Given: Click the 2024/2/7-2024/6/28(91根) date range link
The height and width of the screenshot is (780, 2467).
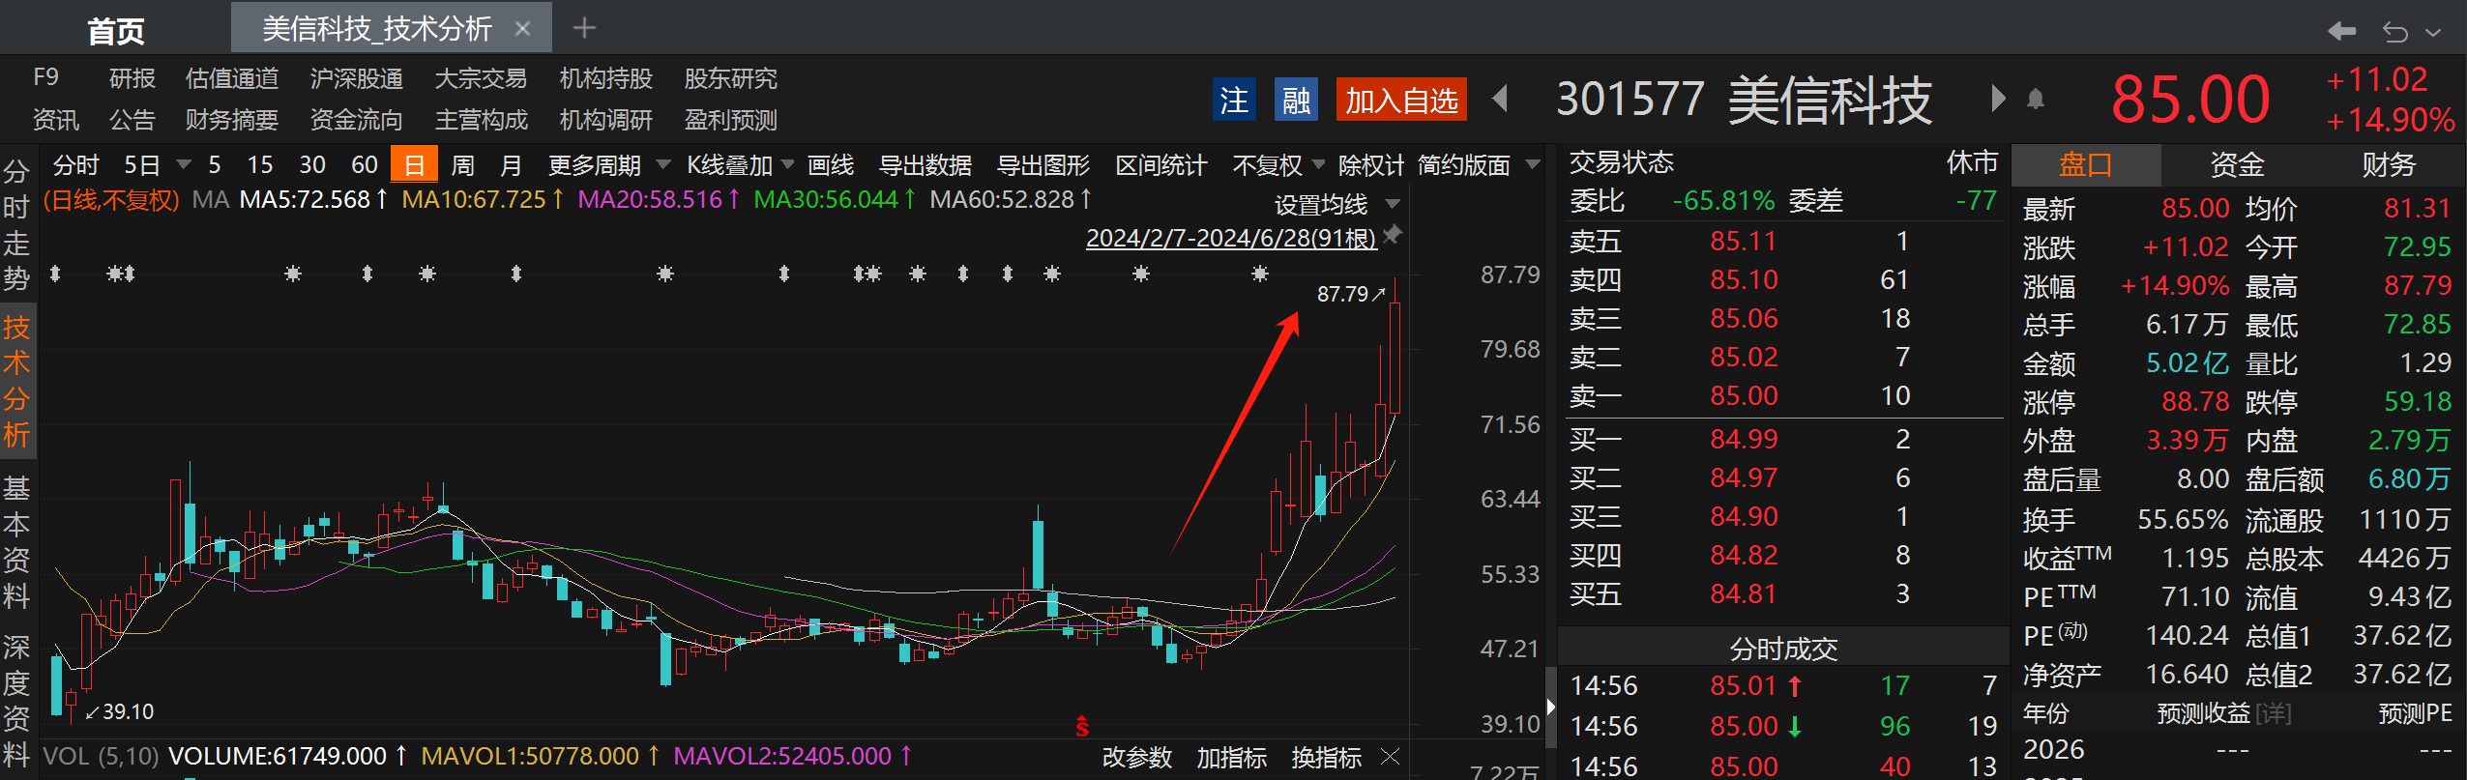Looking at the screenshot, I should tap(1231, 238).
